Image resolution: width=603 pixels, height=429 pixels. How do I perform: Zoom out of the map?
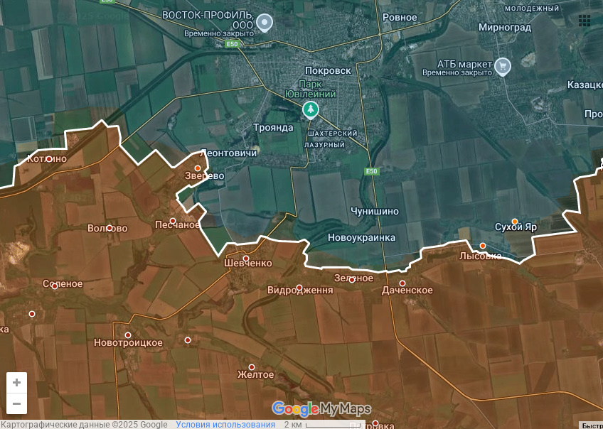pyautogui.click(x=16, y=404)
